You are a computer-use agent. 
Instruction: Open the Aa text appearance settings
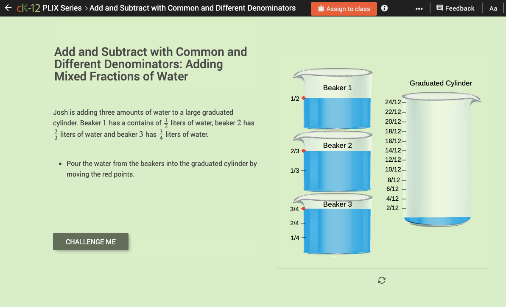point(493,8)
